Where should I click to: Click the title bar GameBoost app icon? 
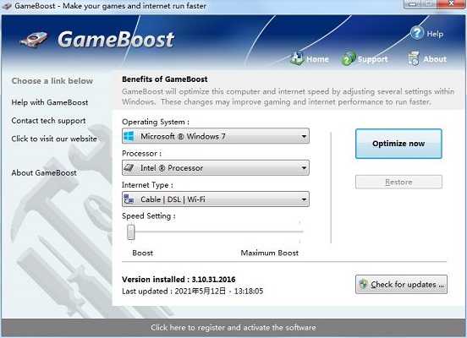tap(6, 5)
